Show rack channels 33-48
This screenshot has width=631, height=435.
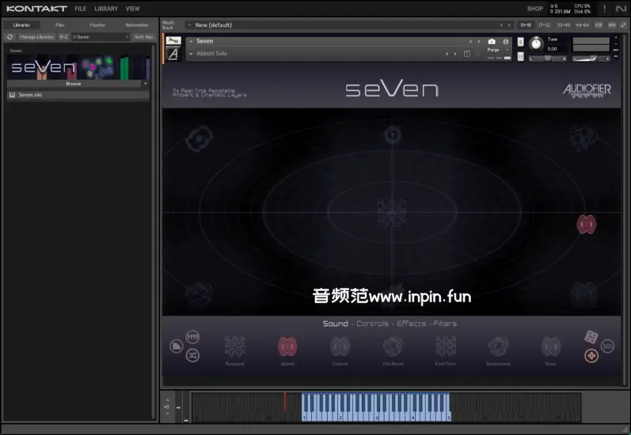(x=564, y=25)
